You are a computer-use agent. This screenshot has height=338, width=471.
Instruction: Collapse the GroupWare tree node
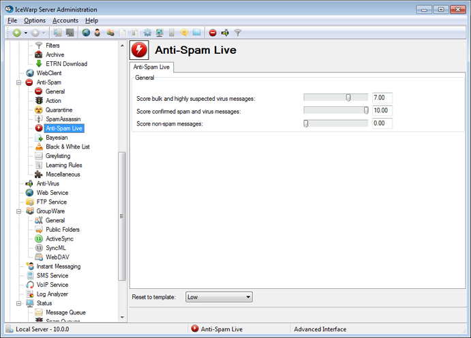(x=18, y=211)
